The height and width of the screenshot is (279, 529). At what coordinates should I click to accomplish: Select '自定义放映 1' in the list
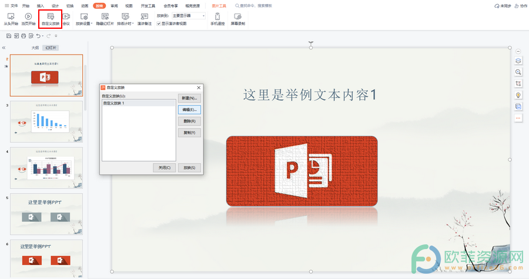139,103
